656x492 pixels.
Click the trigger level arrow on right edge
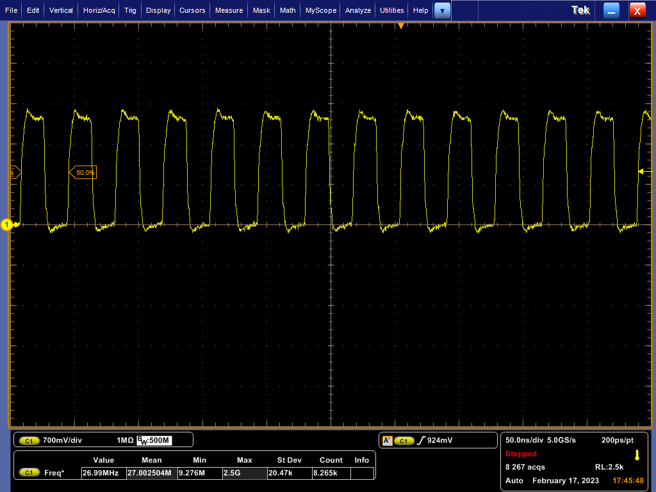coord(641,171)
